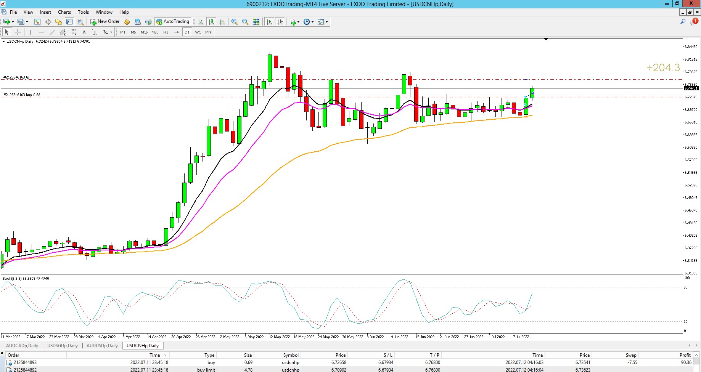Open the Templates icon
The image size is (701, 372).
(x=321, y=22)
